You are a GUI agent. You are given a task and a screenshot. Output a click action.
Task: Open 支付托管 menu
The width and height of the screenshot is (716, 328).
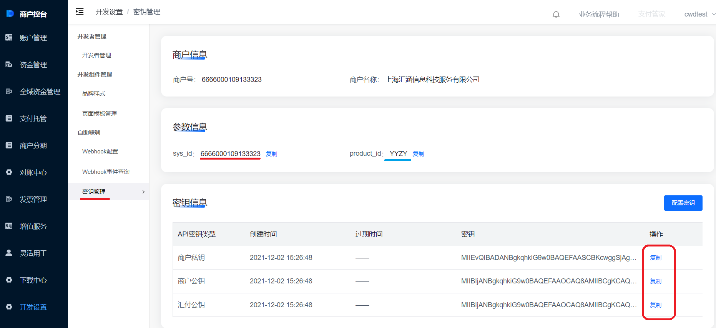[33, 118]
